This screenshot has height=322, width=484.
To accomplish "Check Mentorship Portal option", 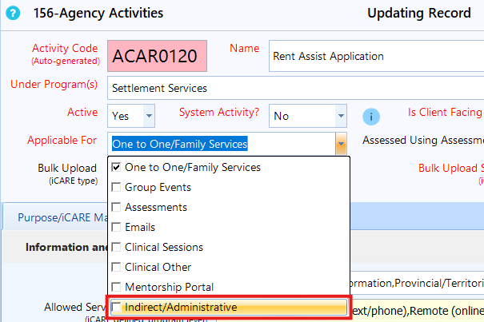I will pos(116,287).
